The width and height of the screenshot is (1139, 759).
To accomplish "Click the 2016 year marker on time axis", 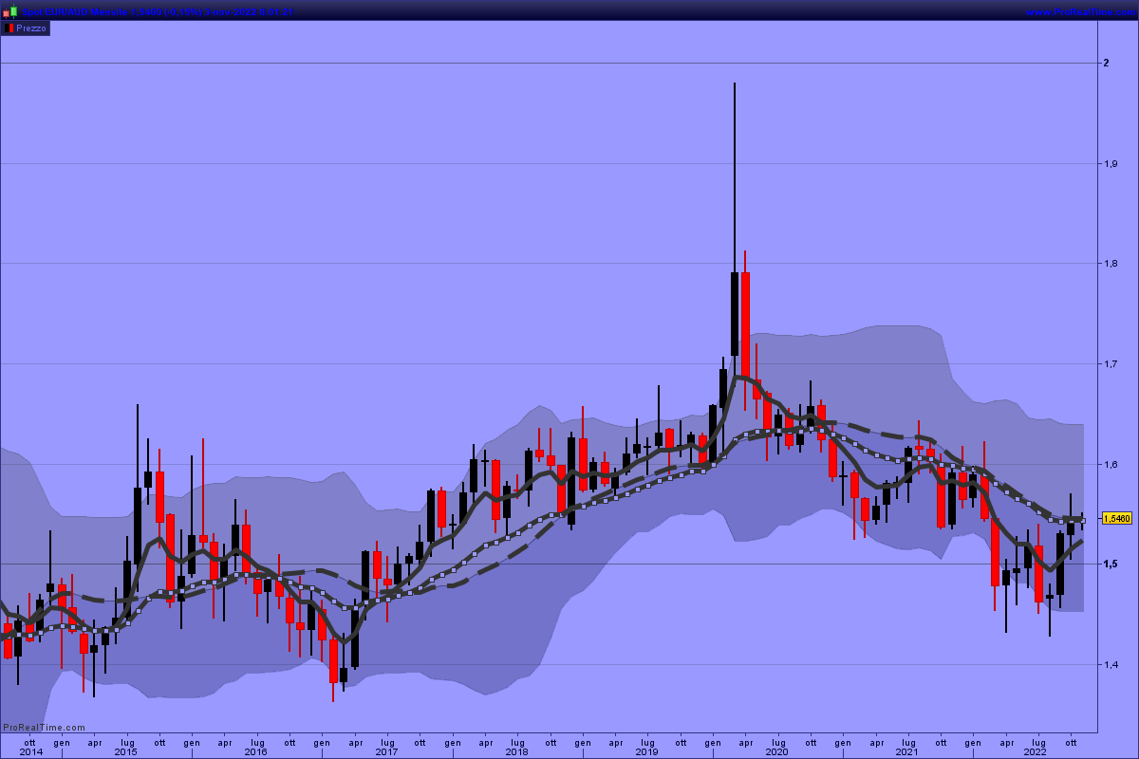I will [x=256, y=752].
